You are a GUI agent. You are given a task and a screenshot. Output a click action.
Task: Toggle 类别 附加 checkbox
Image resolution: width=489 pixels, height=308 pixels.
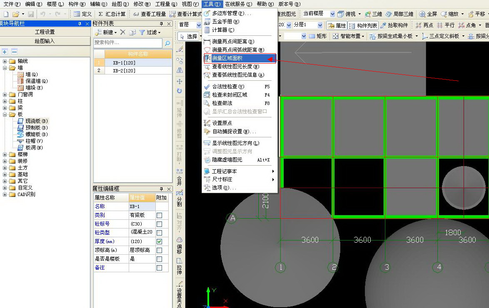click(x=160, y=216)
